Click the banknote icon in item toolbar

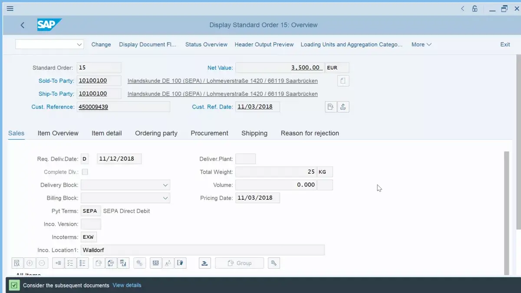[156, 263]
